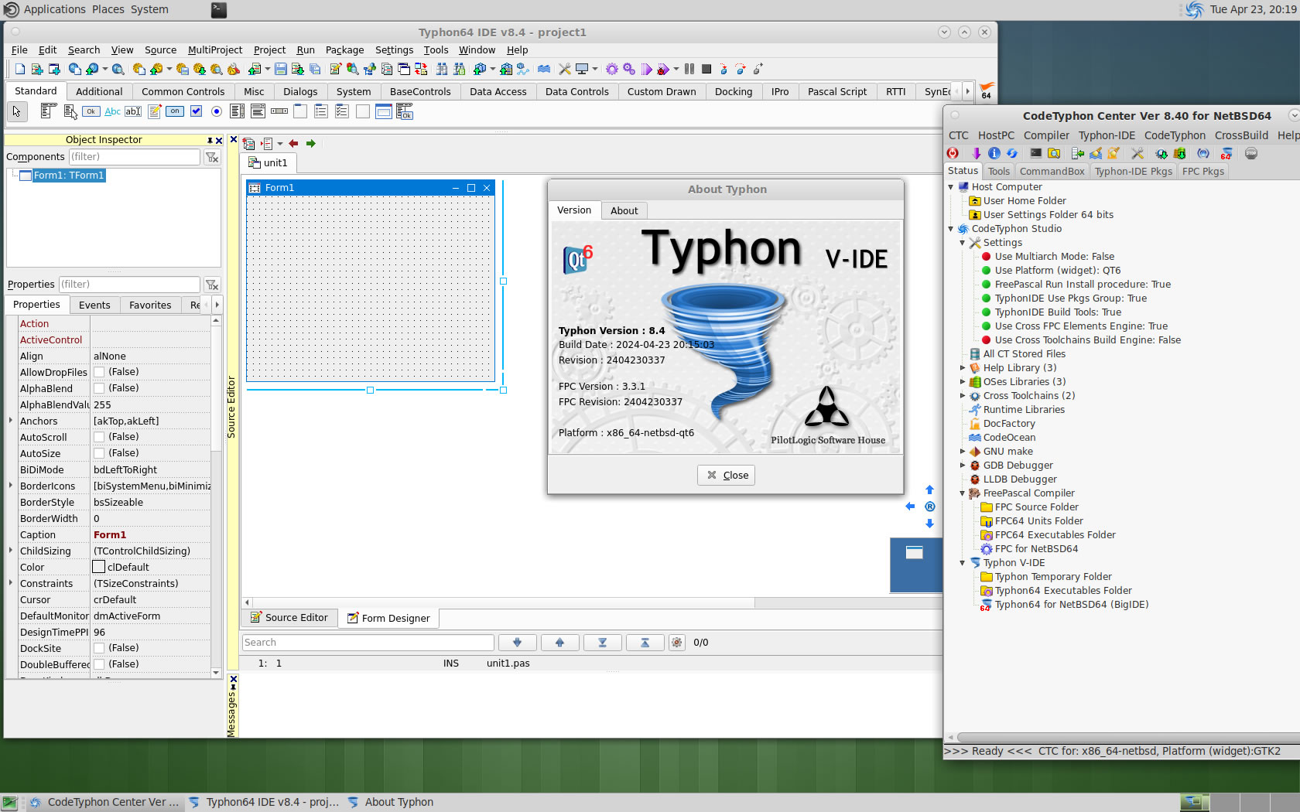
Task: Click the blue refresh arrows icon in CodeTyphon Center
Action: (x=1012, y=153)
